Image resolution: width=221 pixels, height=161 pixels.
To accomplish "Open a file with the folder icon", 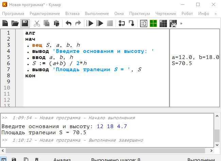I will (x=15, y=23).
